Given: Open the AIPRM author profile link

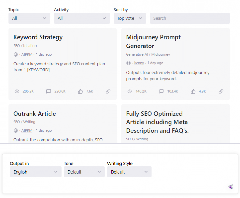Looking at the screenshot, I should (27, 54).
